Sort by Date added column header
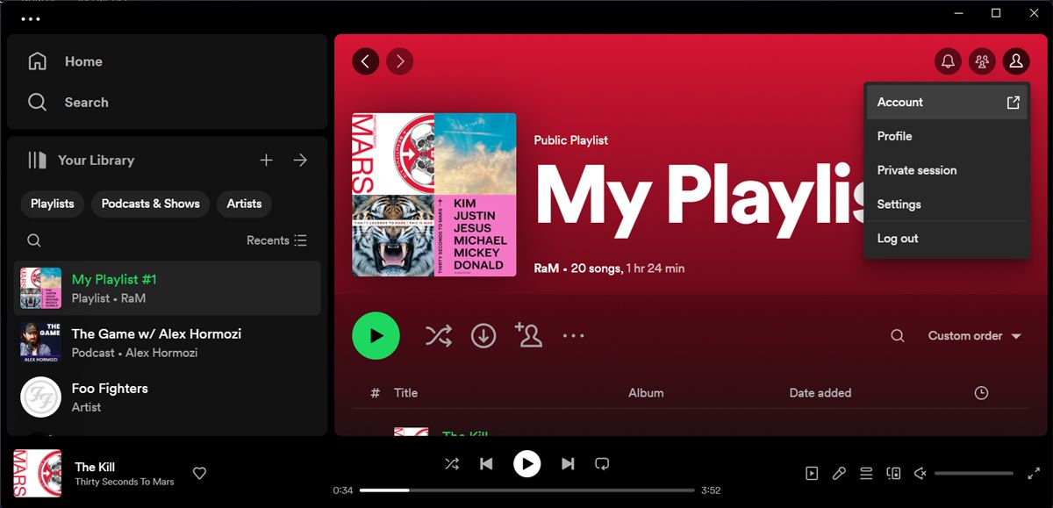This screenshot has width=1053, height=508. [x=820, y=393]
